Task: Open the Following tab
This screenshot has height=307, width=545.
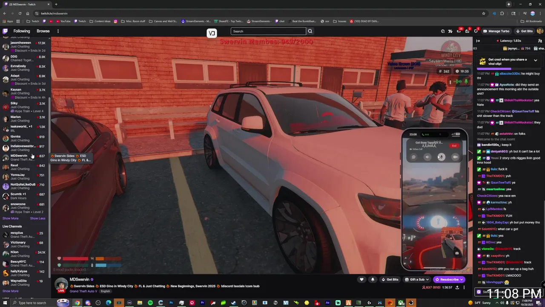Action: pyautogui.click(x=22, y=31)
